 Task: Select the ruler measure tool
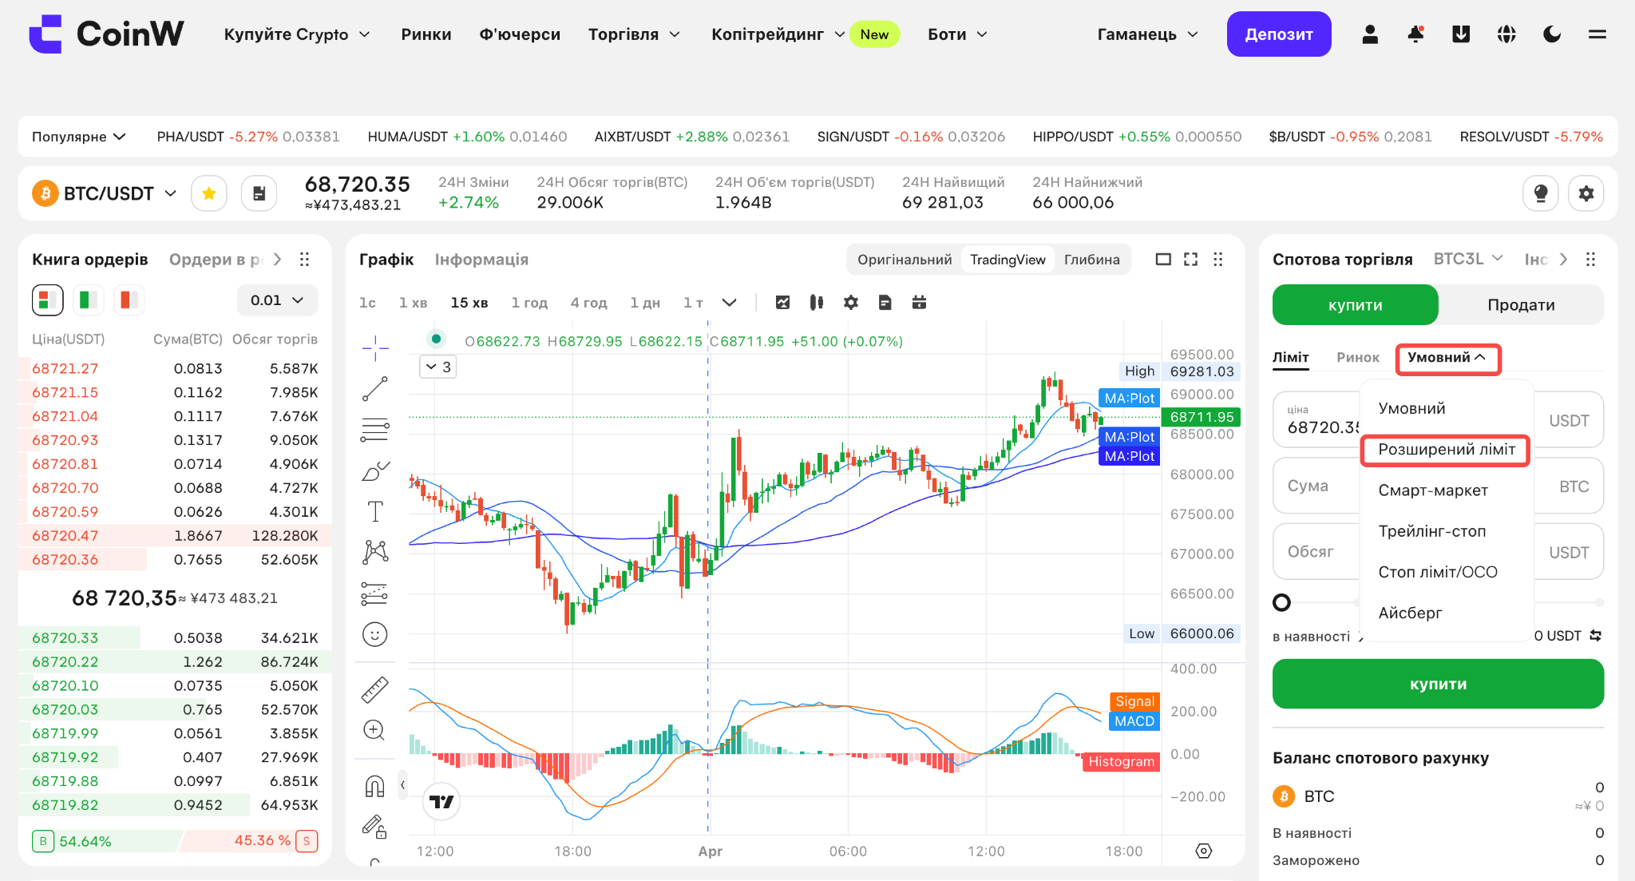(x=374, y=689)
